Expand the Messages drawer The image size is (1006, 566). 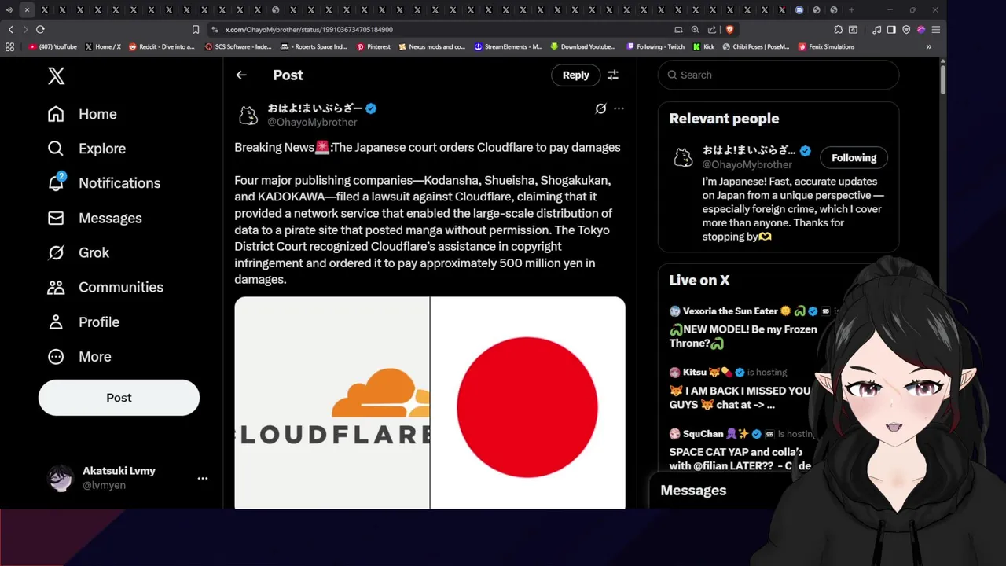pos(693,491)
